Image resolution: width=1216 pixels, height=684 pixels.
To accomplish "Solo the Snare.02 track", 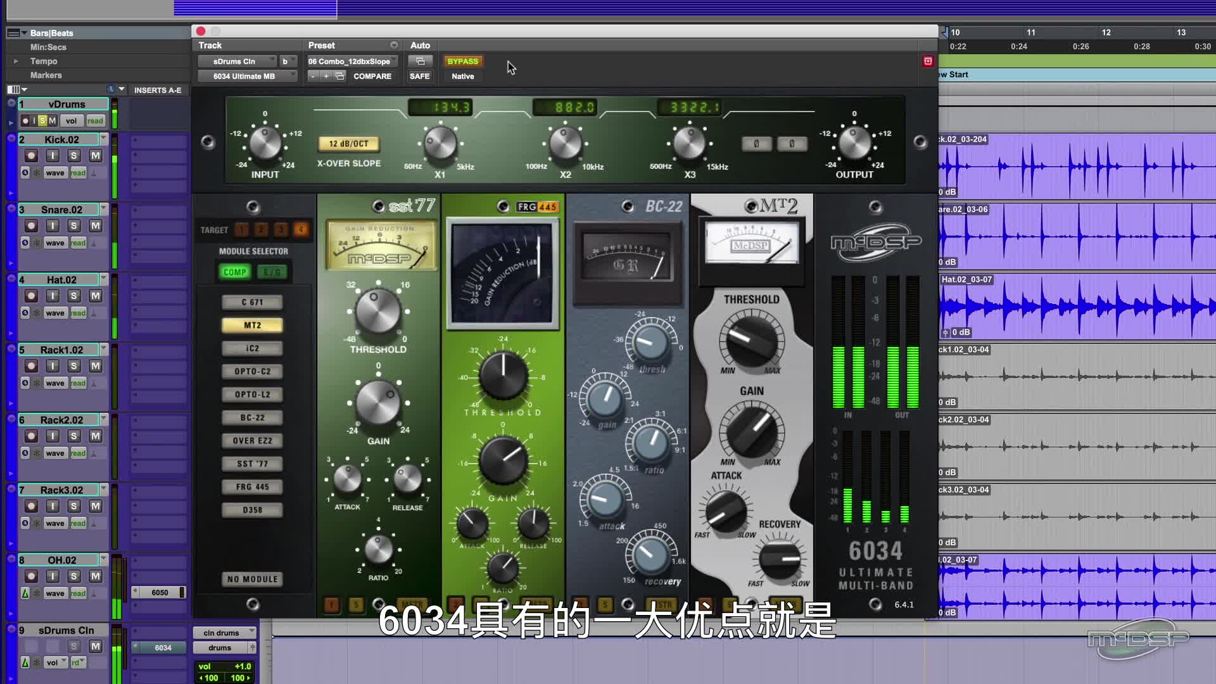I will [x=74, y=226].
